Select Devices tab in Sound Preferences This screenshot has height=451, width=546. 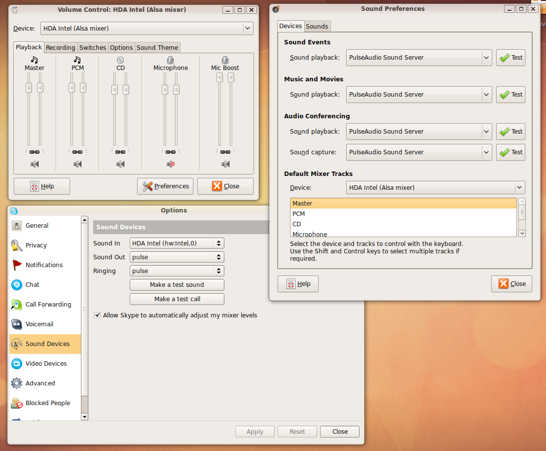[x=291, y=26]
